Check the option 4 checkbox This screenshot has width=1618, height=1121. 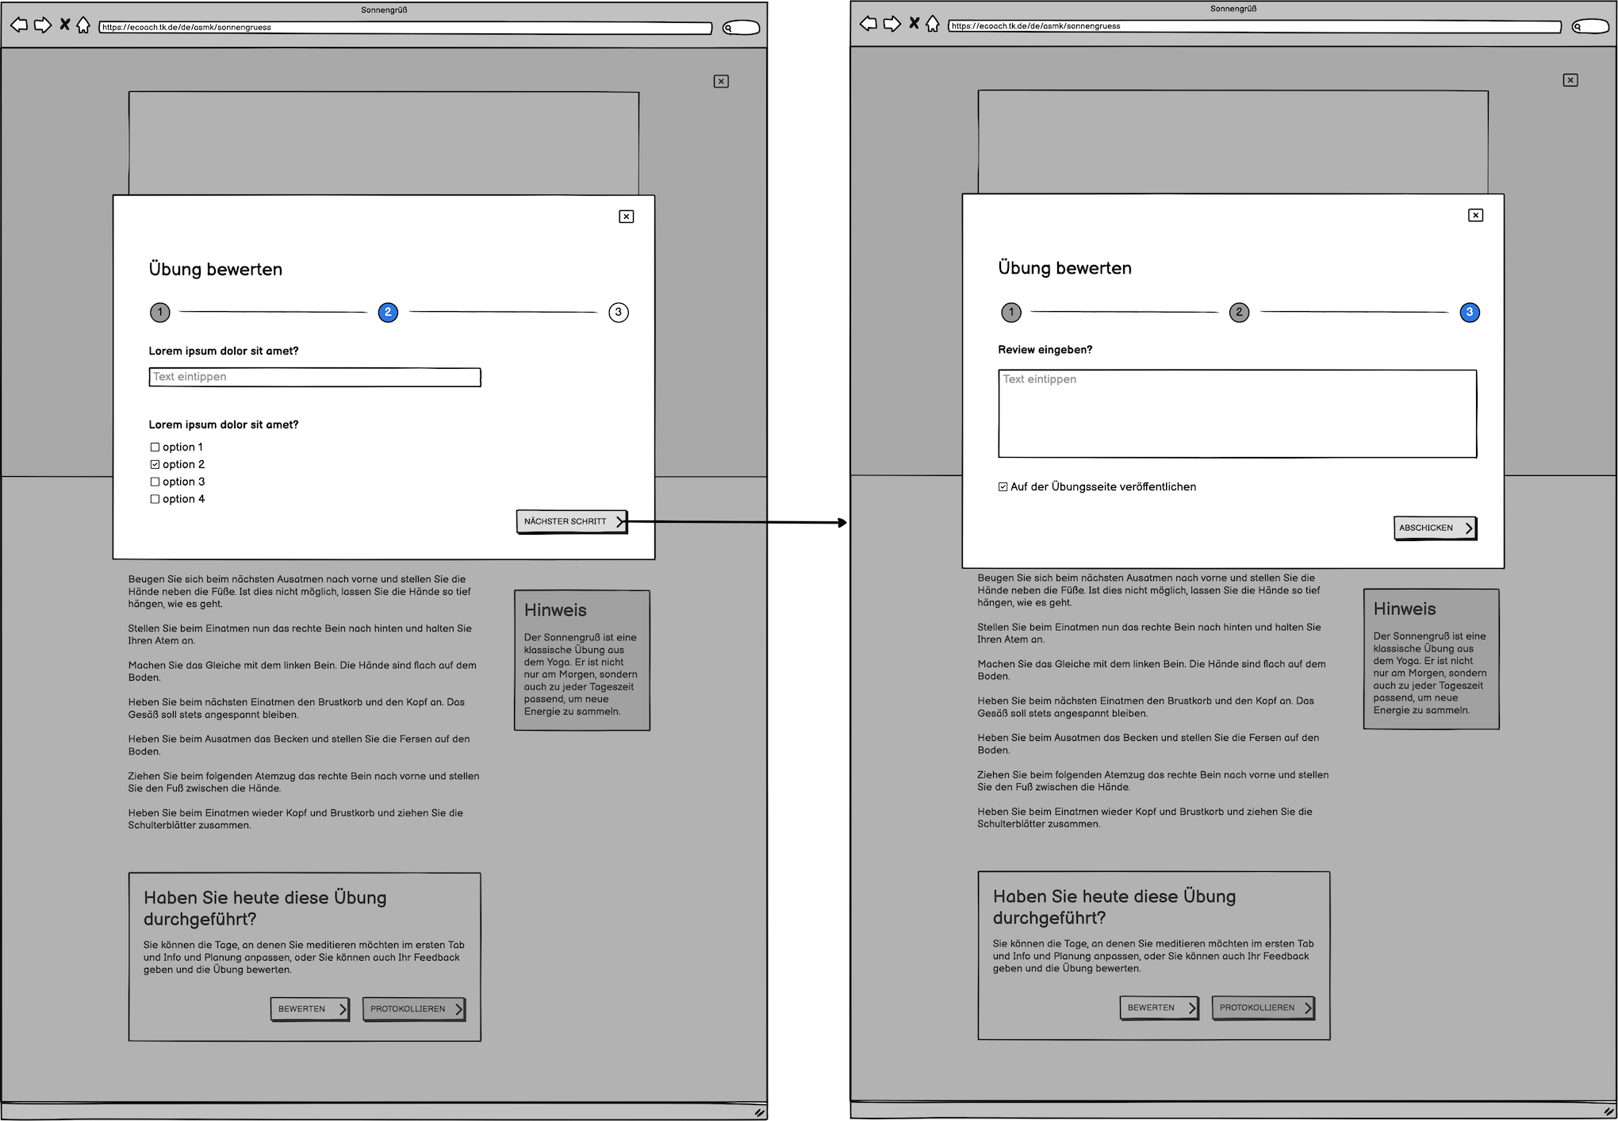point(155,499)
